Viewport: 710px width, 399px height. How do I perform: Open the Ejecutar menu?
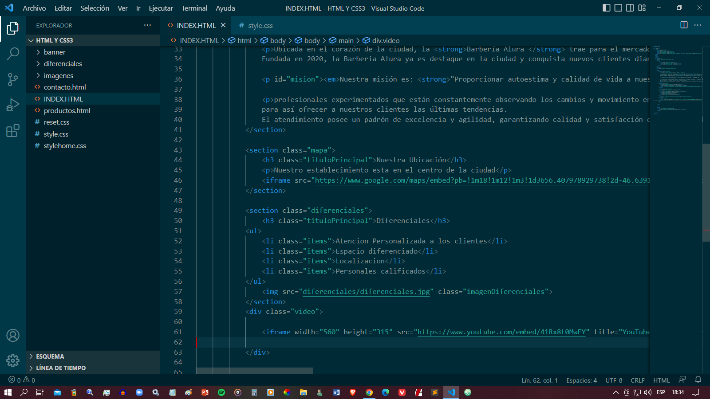[161, 8]
